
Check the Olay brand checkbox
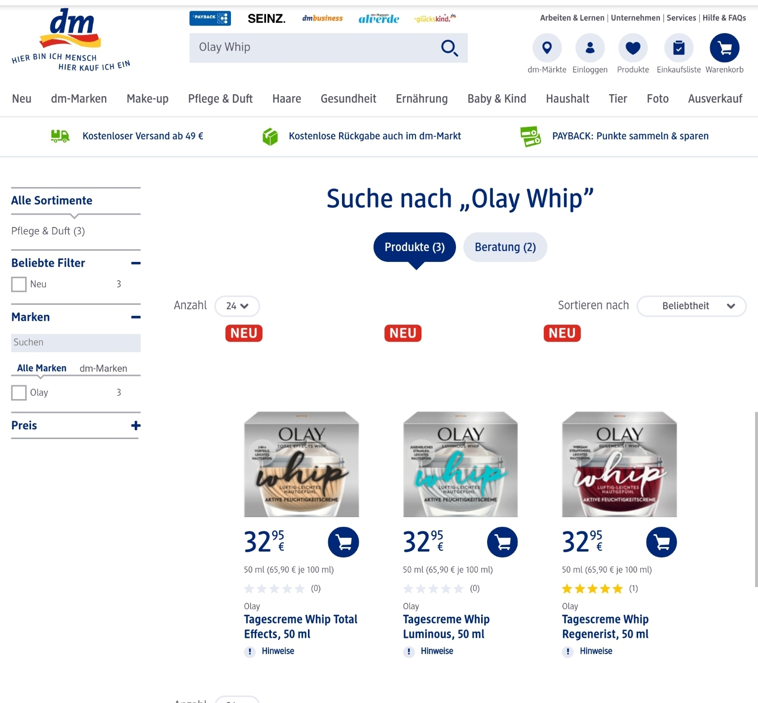pyautogui.click(x=19, y=393)
